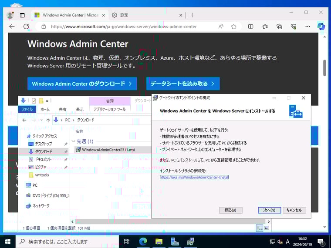The image size is (331, 248).
Task: Open the Windows Start menu
Action: pyautogui.click(x=7, y=241)
